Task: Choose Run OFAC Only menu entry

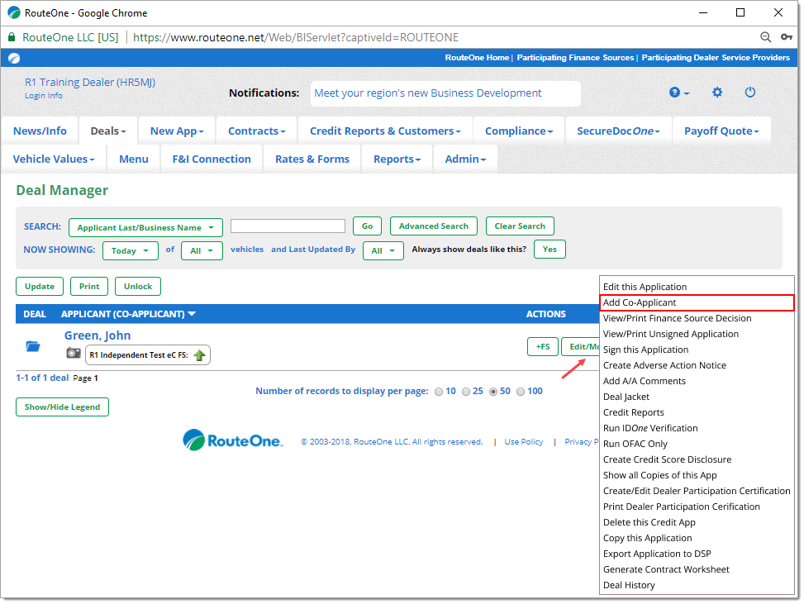Action: tap(697, 444)
